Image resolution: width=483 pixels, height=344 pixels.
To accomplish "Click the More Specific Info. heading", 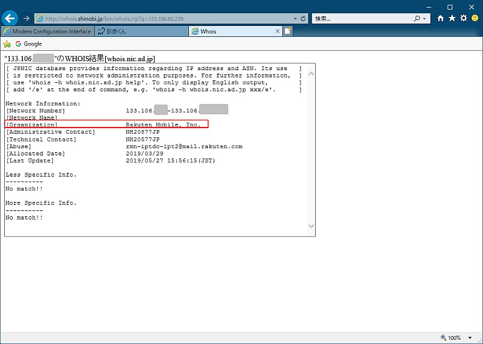I will click(41, 203).
